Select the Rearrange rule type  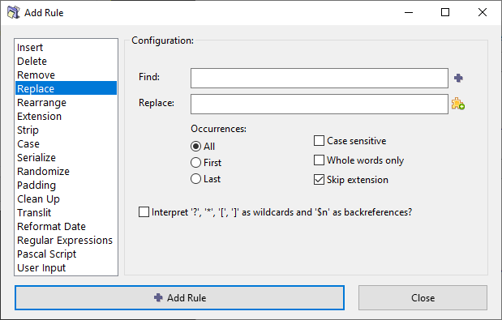pos(66,102)
